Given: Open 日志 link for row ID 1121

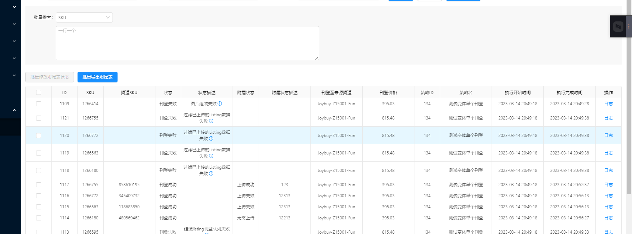Looking at the screenshot, I should coord(608,118).
